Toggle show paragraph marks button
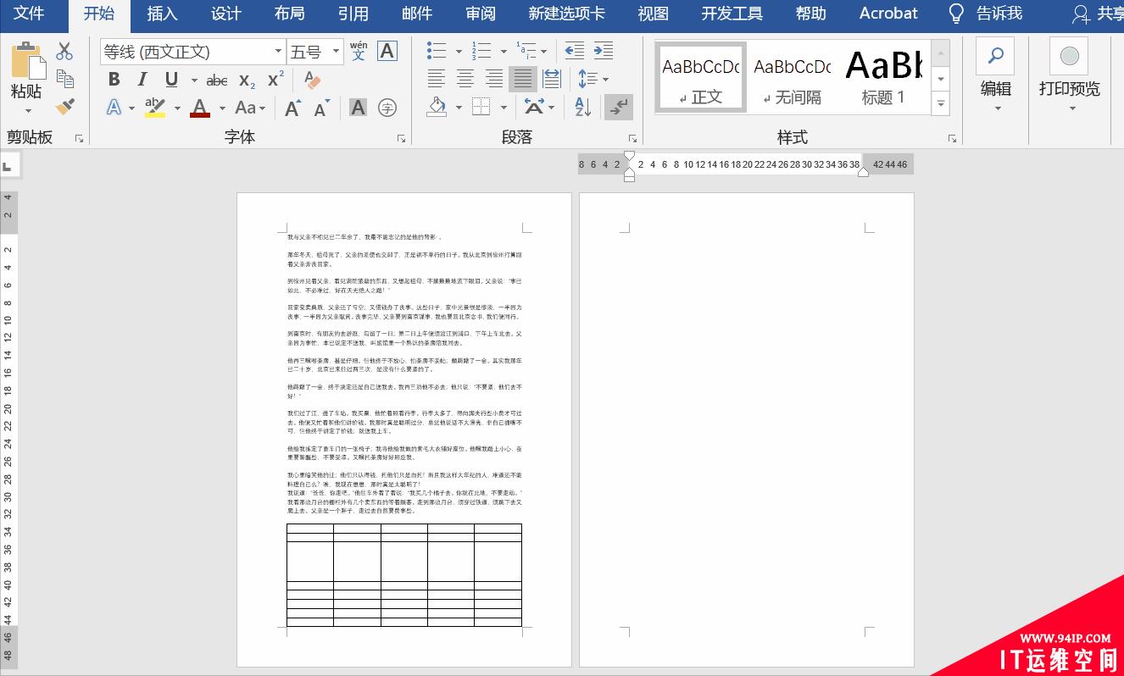 tap(619, 108)
